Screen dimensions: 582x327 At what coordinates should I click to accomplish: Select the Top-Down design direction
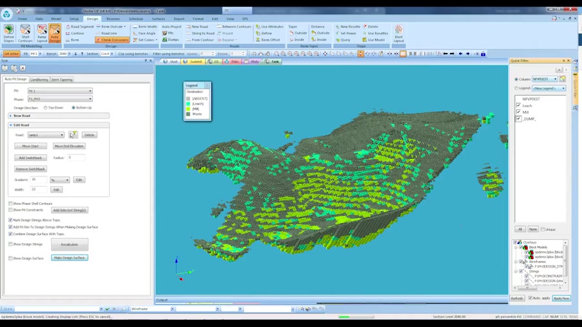pyautogui.click(x=46, y=108)
